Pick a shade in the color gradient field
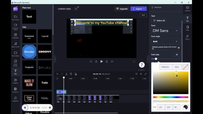 click(x=171, y=83)
